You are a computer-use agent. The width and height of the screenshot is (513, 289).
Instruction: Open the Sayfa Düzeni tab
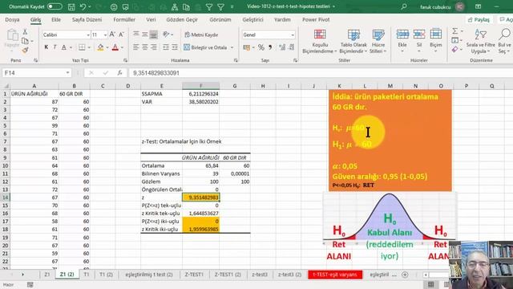(87, 19)
